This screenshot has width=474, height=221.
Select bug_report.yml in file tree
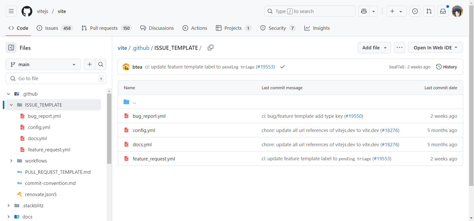(44, 116)
